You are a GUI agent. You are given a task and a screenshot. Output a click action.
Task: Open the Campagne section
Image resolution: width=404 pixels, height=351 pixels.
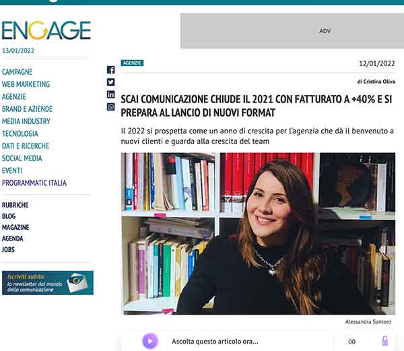tap(18, 72)
